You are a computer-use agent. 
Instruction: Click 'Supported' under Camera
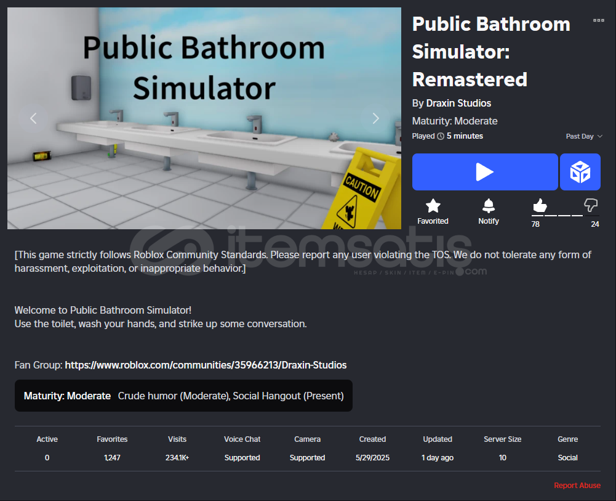click(307, 458)
